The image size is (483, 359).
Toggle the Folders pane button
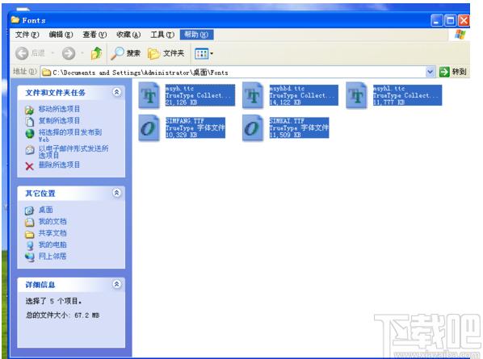coord(166,53)
